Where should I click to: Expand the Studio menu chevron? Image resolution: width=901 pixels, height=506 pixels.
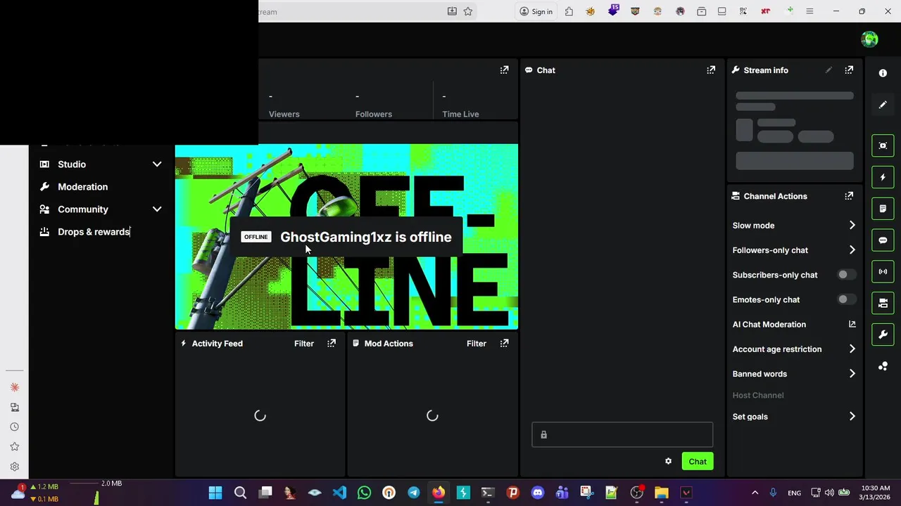tap(157, 164)
